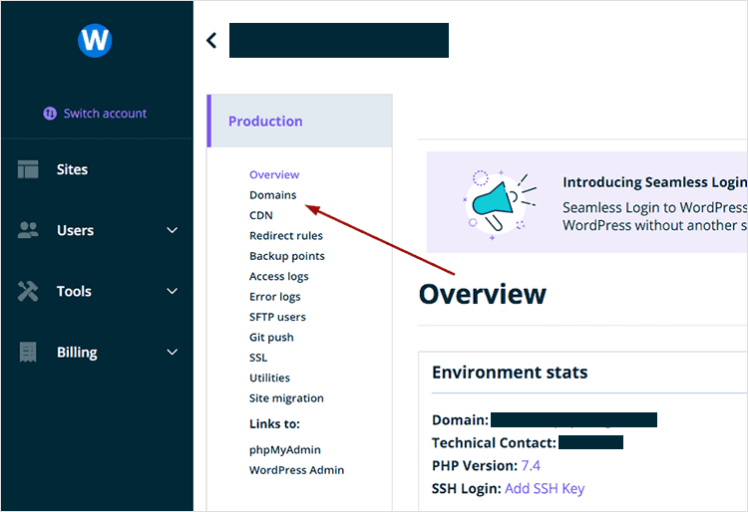Click the WP Engine logo icon
748x512 pixels.
coord(95,41)
